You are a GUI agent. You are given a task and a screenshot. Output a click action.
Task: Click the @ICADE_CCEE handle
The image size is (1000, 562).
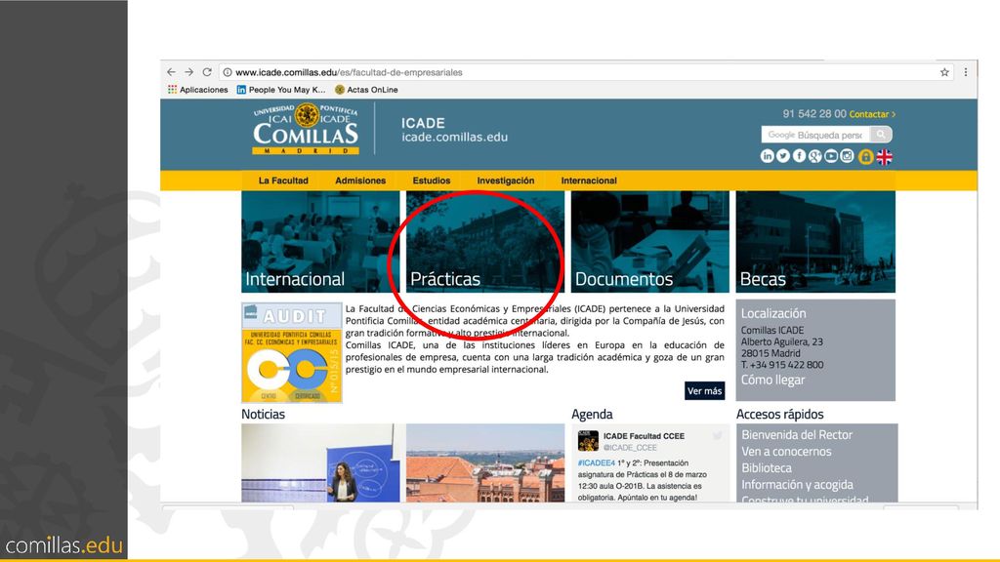point(630,447)
